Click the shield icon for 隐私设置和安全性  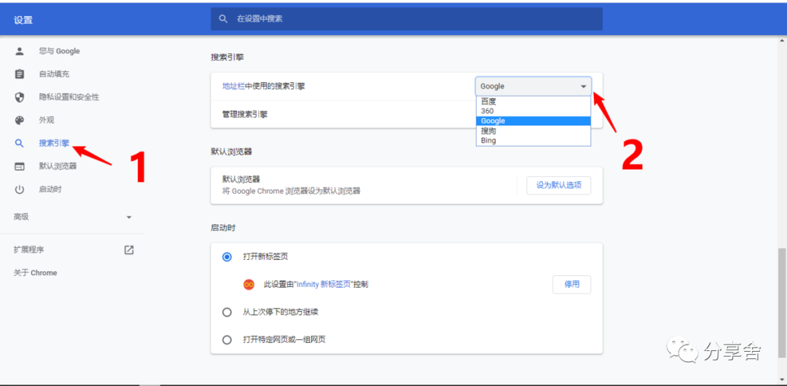20,97
